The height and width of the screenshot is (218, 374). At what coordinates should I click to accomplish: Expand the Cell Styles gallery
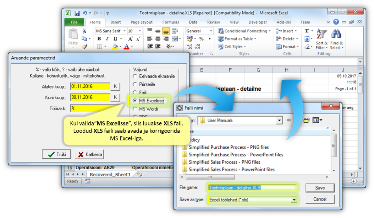232,47
